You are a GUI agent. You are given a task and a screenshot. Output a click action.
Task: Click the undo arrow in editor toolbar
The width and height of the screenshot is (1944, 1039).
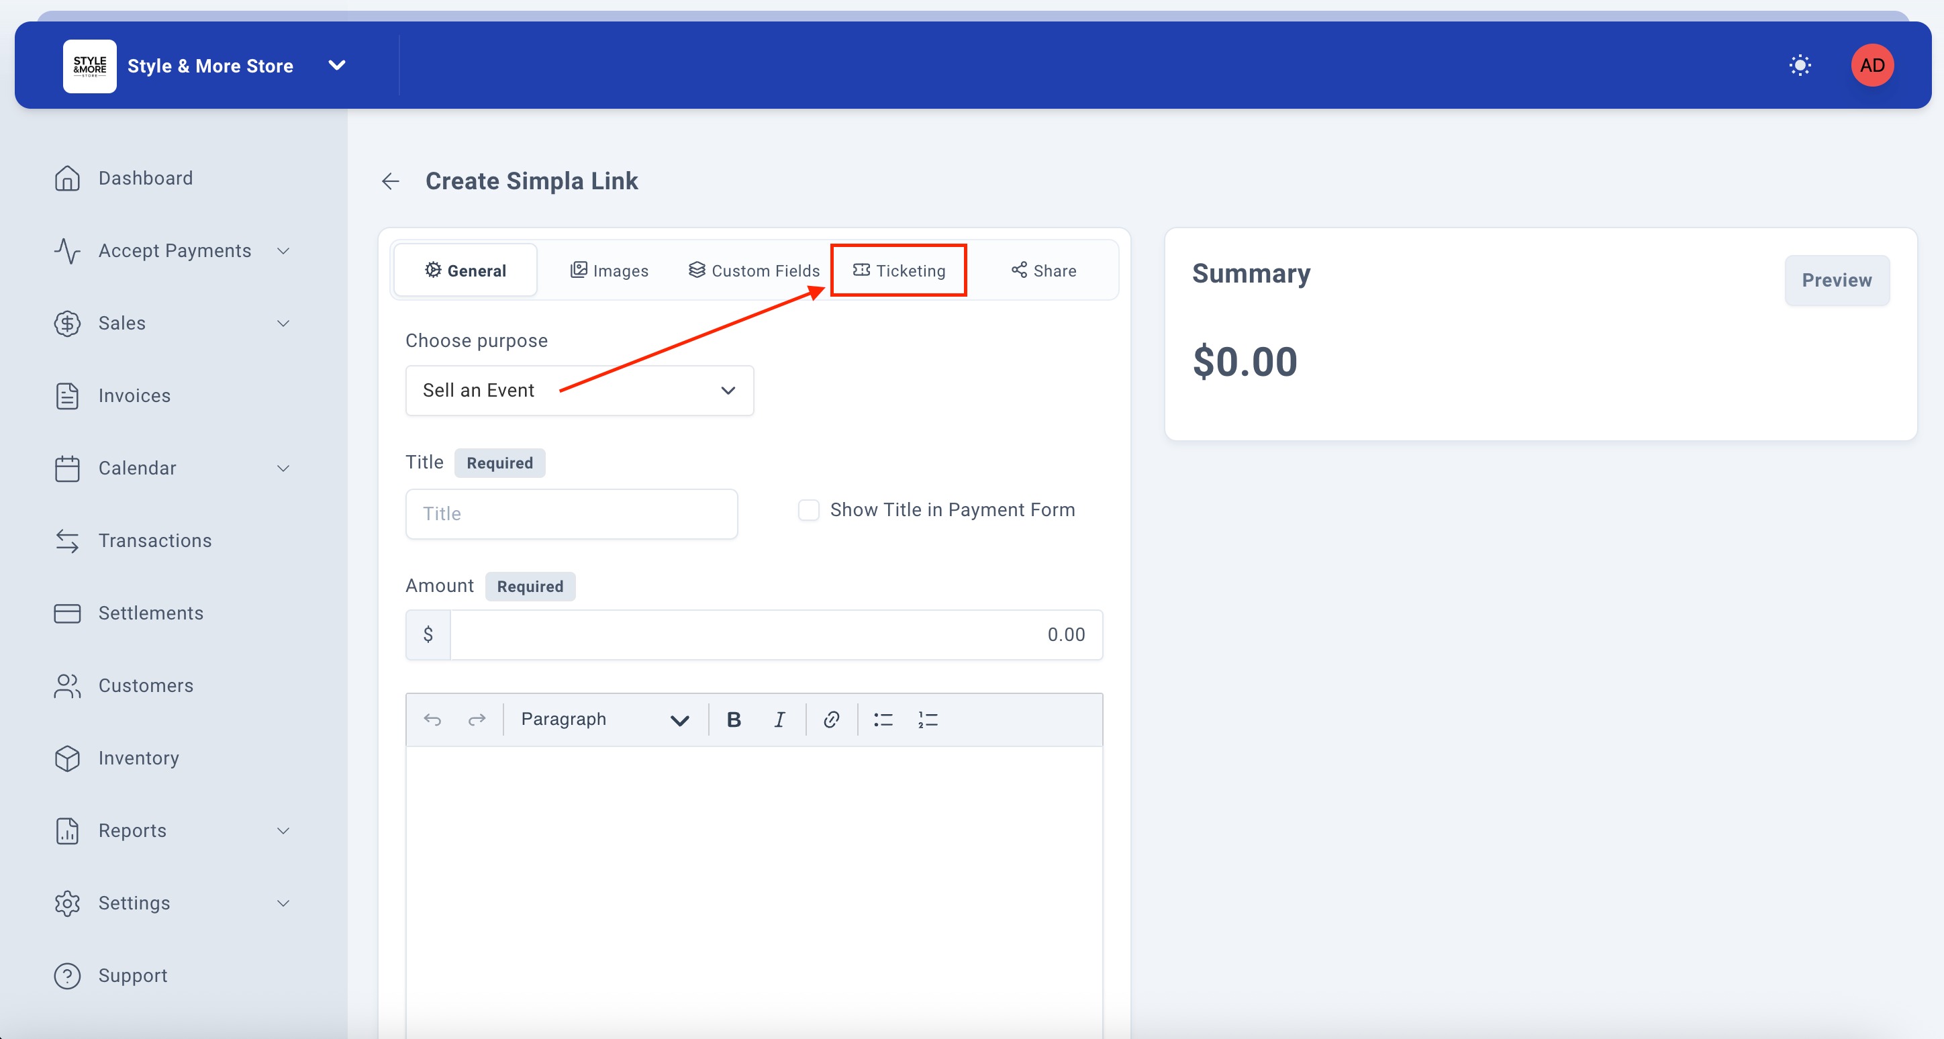pos(432,720)
